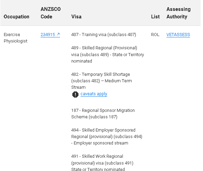Select the 407 Training visa entry
This screenshot has width=203, height=171.
pos(104,35)
